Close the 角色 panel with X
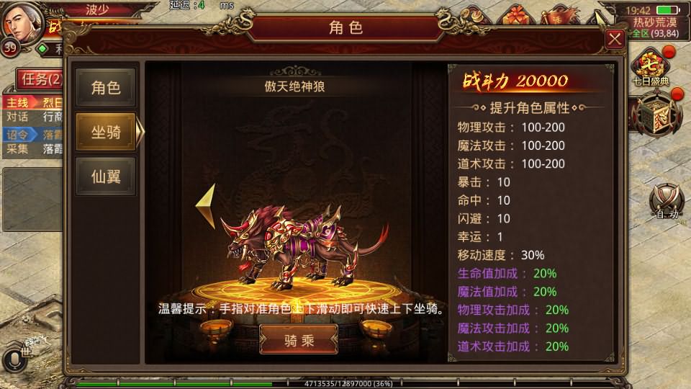The width and height of the screenshot is (691, 389). coord(615,39)
